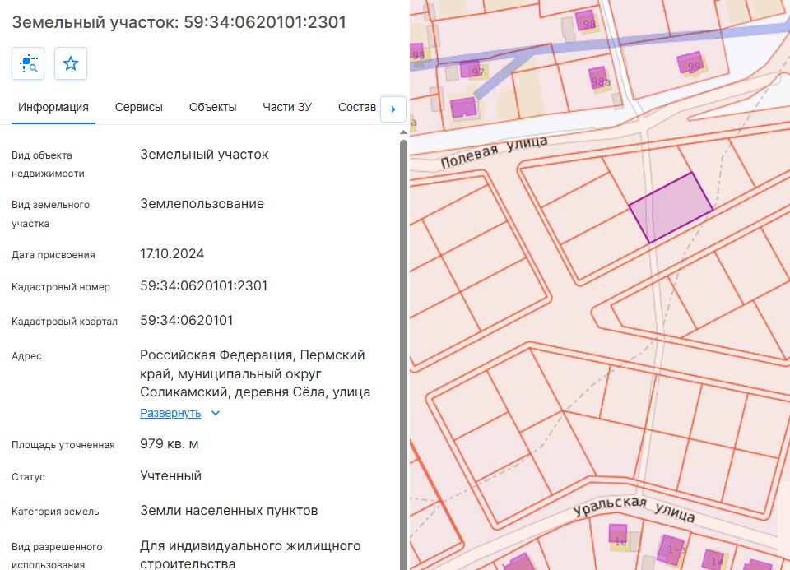Click the locate-on-map search icon button
Image resolution: width=790 pixels, height=570 pixels.
[x=28, y=63]
